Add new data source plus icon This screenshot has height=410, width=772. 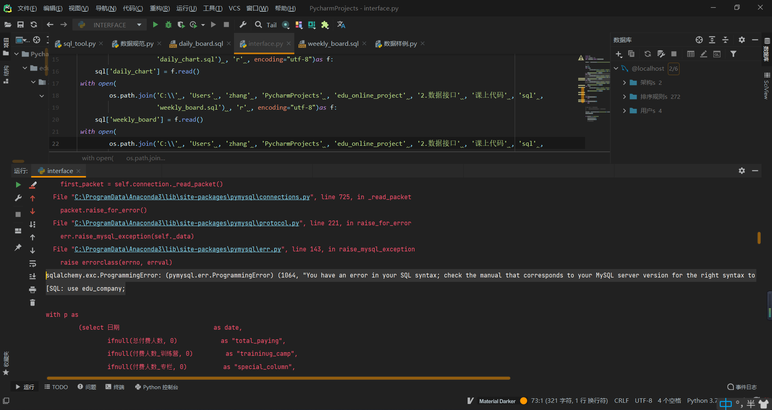tap(619, 54)
